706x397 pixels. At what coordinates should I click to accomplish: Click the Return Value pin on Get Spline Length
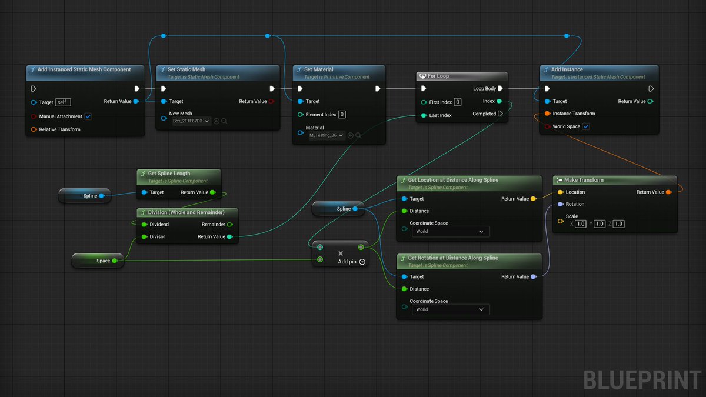pos(212,192)
